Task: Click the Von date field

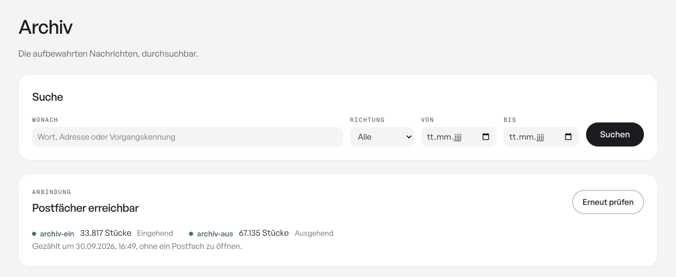Action: (459, 137)
